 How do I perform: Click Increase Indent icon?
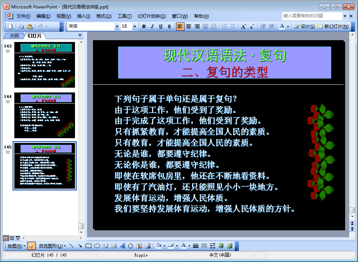tap(271, 27)
